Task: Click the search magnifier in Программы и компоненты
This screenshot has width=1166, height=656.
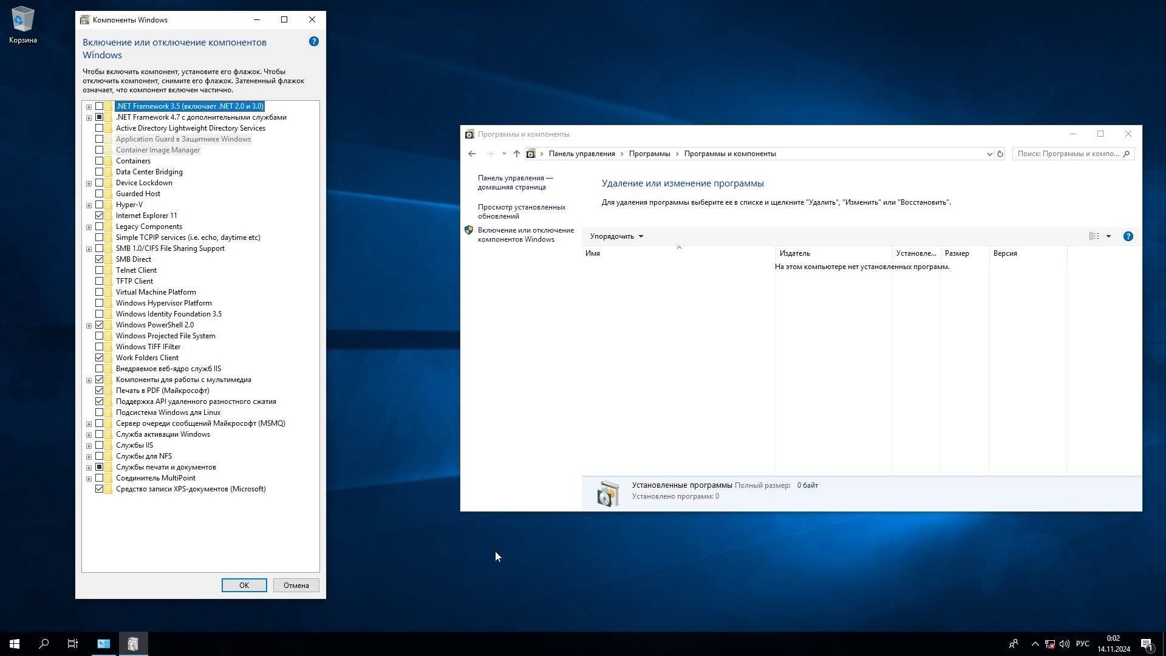Action: pos(1126,154)
